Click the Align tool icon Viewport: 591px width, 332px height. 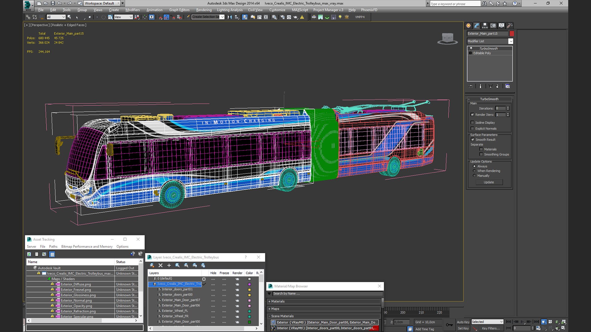236,17
